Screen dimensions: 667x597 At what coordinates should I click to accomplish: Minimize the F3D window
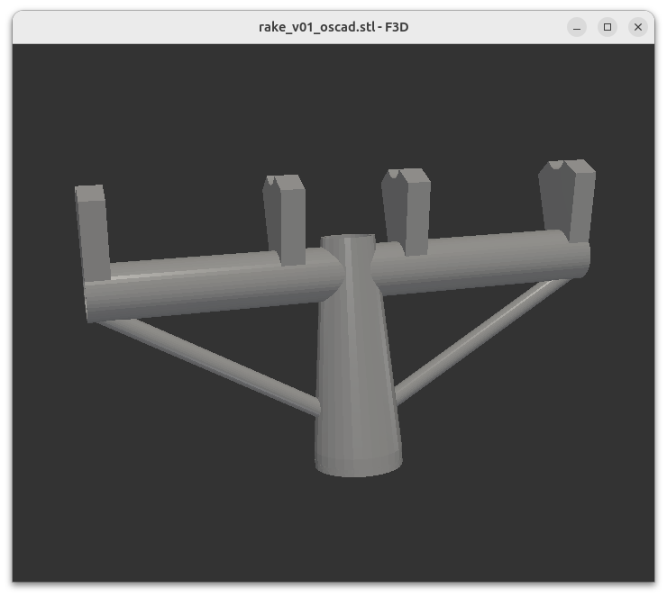coord(577,27)
